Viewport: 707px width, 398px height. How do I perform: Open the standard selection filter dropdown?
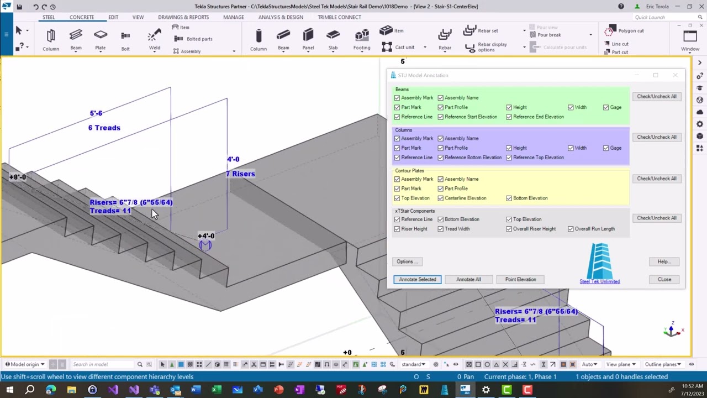coord(414,364)
